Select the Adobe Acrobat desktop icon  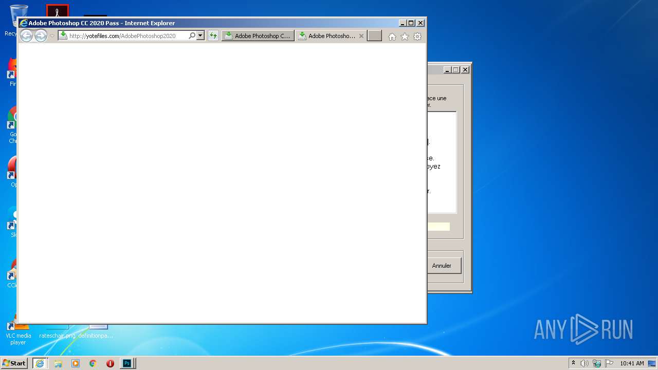click(x=57, y=11)
